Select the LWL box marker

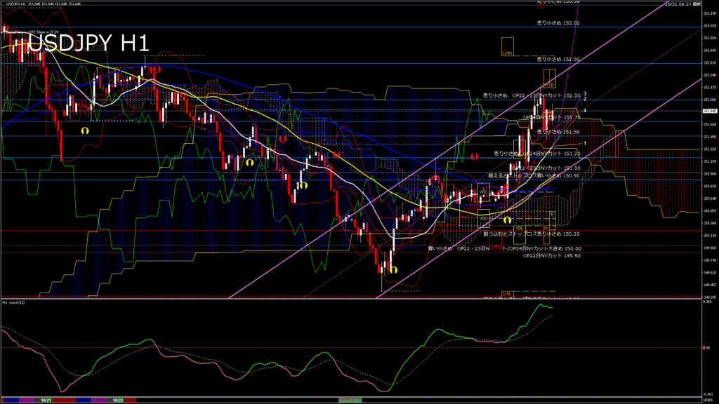pyautogui.click(x=506, y=293)
